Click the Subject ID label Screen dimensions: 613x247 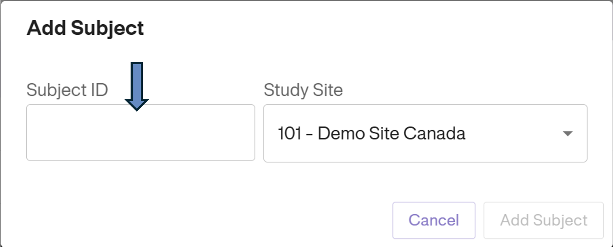(67, 90)
